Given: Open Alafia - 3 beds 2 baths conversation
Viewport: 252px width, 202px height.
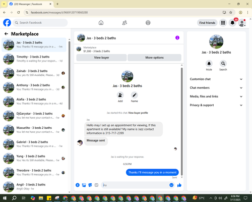Looking at the screenshot, I should point(34,102).
